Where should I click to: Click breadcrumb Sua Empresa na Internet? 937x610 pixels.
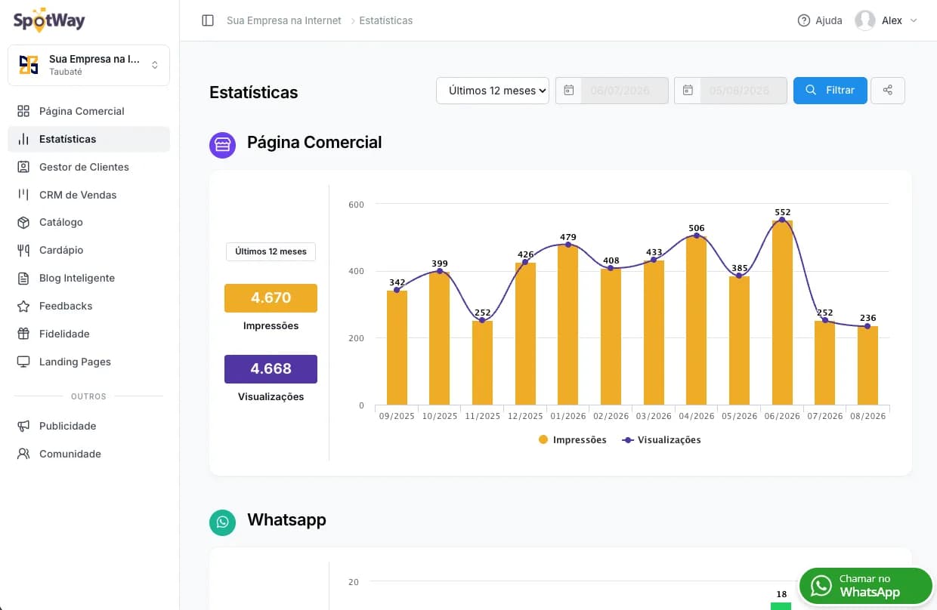[x=284, y=20]
